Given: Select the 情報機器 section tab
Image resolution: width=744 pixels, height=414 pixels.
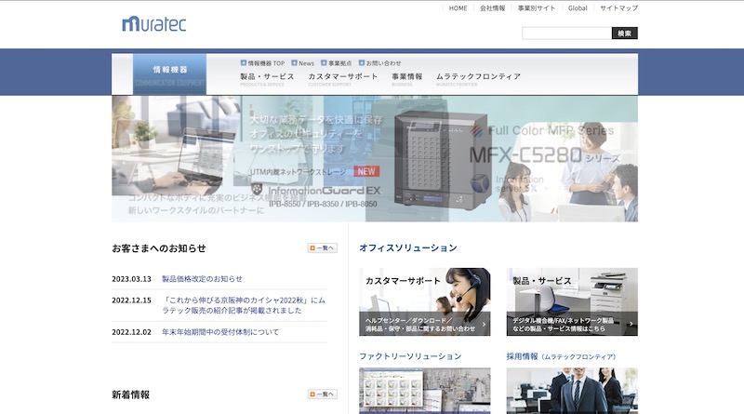Looking at the screenshot, I should click(x=169, y=74).
